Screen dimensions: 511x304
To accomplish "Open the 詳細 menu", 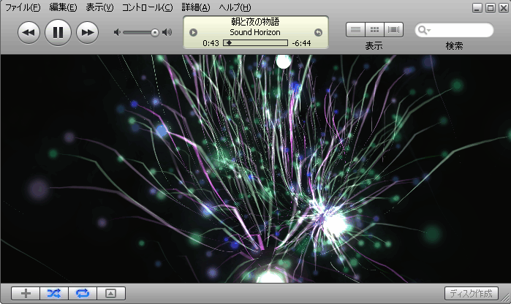I will (196, 7).
